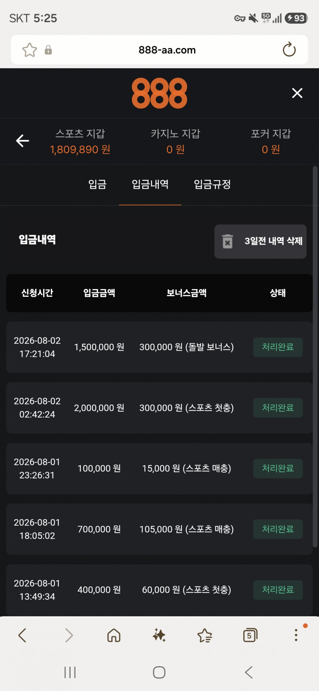Open saved bookmarks list icon
The image size is (319, 691).
coord(204,636)
